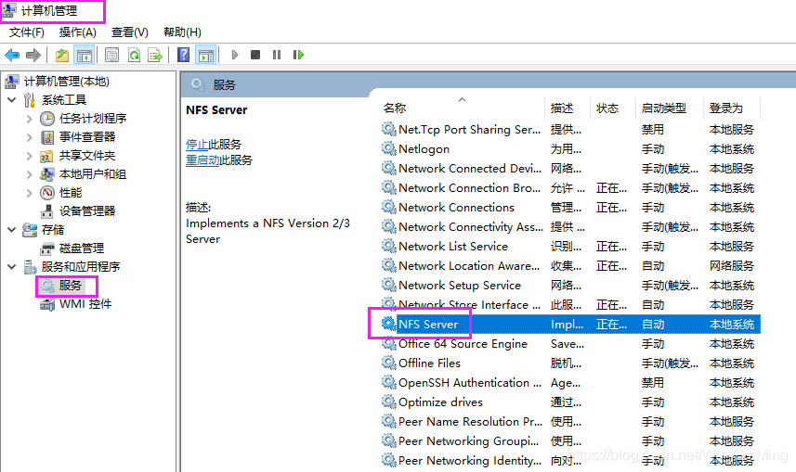Select the 共享文件夹 icon in tree
796x472 pixels.
tap(46, 156)
